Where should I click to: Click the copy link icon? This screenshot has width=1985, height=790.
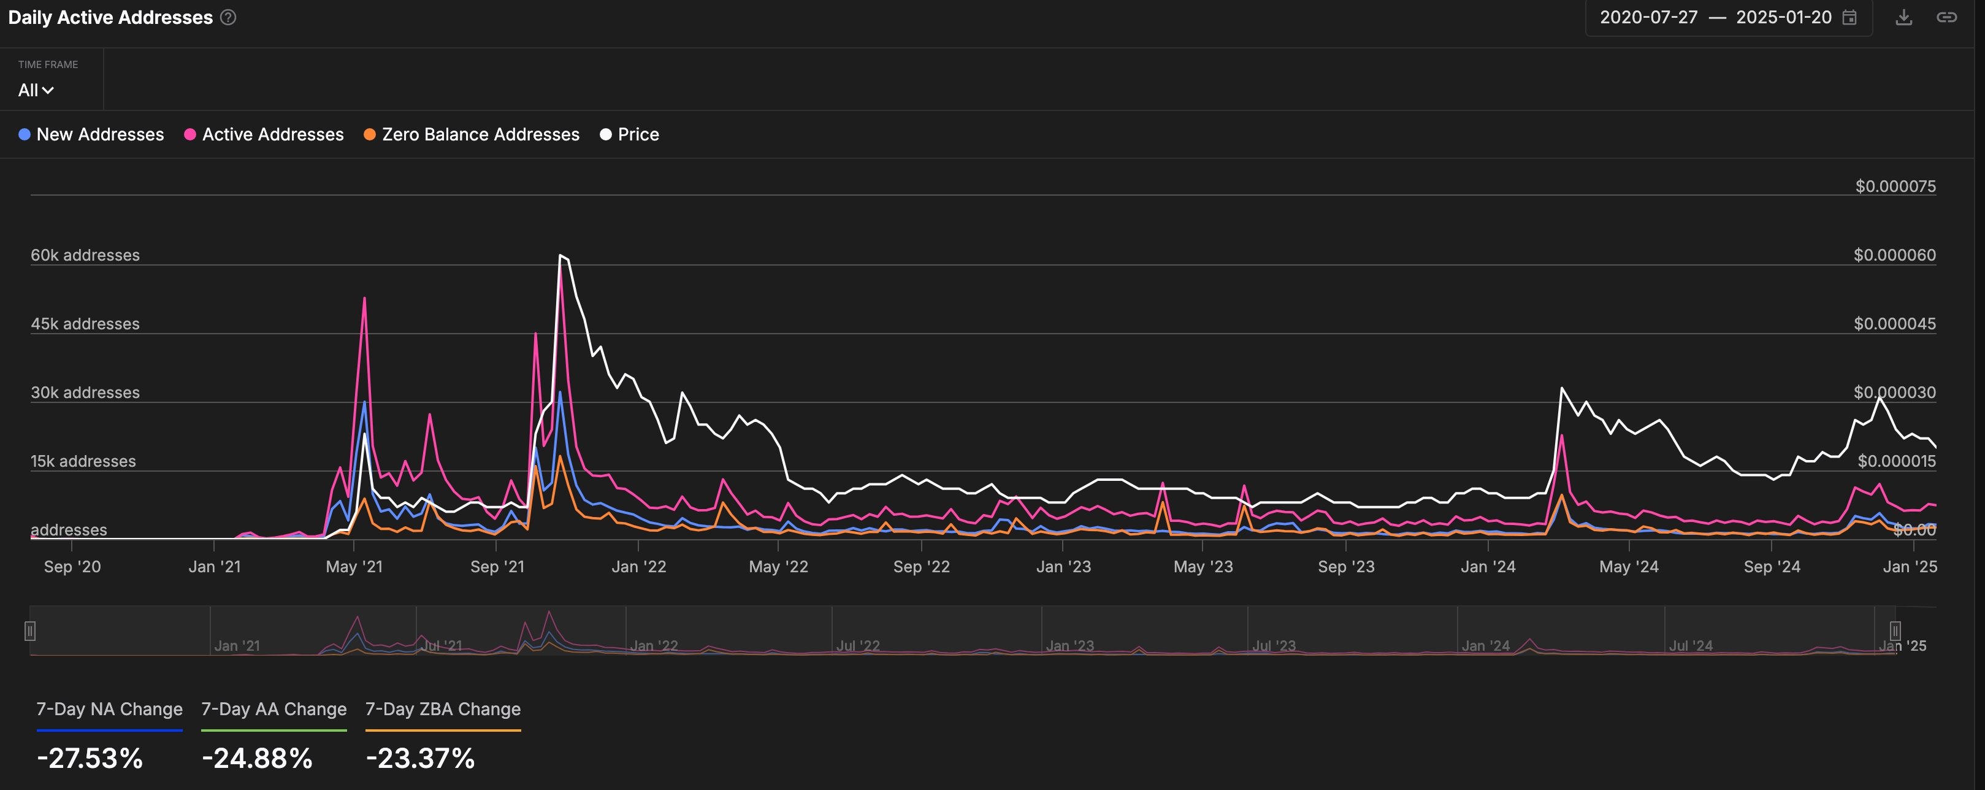(x=1946, y=17)
